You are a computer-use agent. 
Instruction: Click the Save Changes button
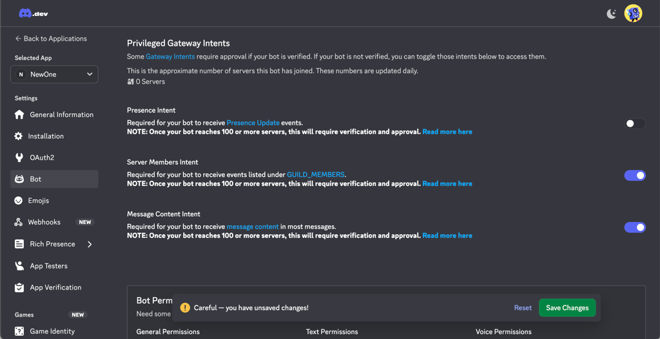567,307
